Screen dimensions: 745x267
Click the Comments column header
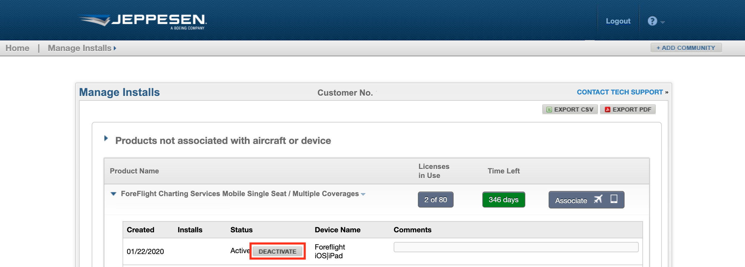[x=412, y=230]
